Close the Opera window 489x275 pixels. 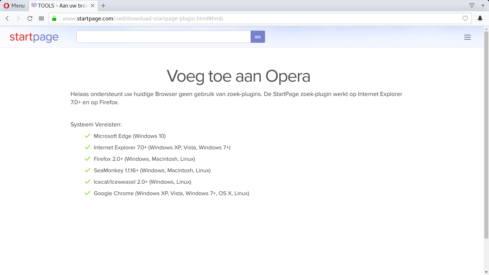point(483,5)
